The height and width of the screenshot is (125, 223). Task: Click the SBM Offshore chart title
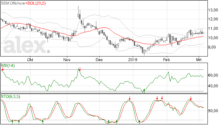tap(13, 3)
